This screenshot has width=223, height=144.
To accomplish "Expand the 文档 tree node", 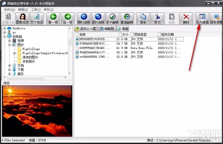I will point(9,66).
